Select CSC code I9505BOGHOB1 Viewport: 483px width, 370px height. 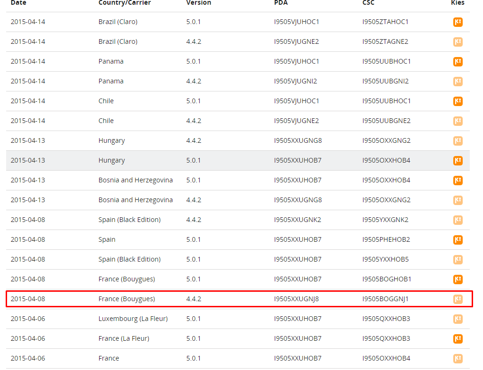(x=387, y=279)
